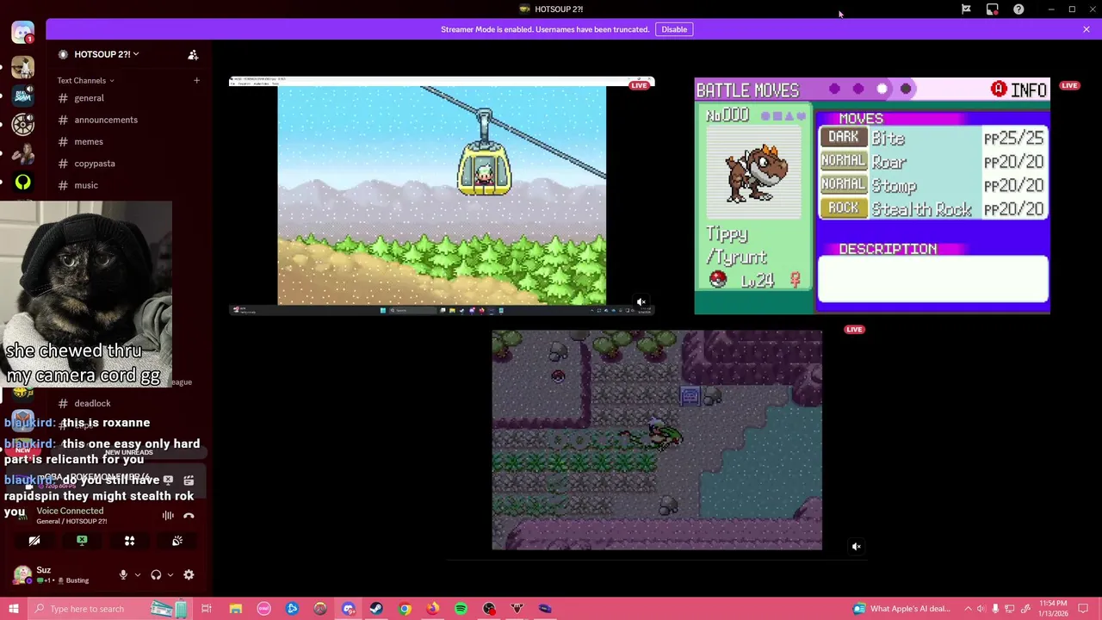
Task: Toggle screen share in voice panel
Action: click(82, 541)
